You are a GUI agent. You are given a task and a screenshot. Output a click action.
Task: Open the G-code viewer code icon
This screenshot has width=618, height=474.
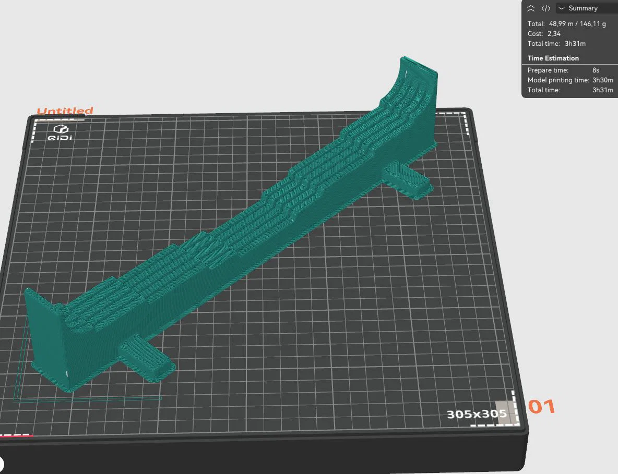point(546,8)
